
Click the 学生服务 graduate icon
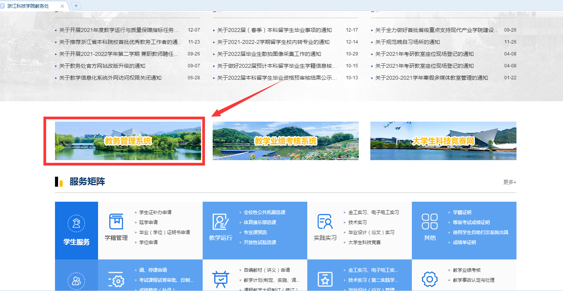[x=76, y=223]
